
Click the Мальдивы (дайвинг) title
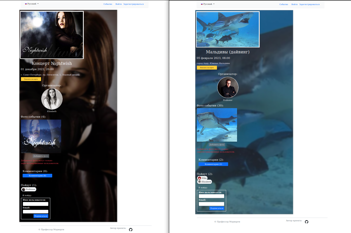coord(228,52)
